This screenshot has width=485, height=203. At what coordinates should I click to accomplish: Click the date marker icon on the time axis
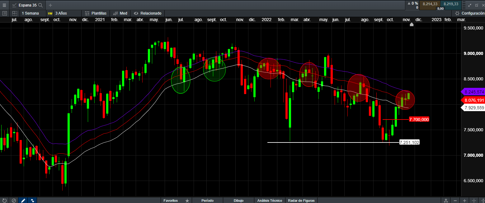click(412, 25)
